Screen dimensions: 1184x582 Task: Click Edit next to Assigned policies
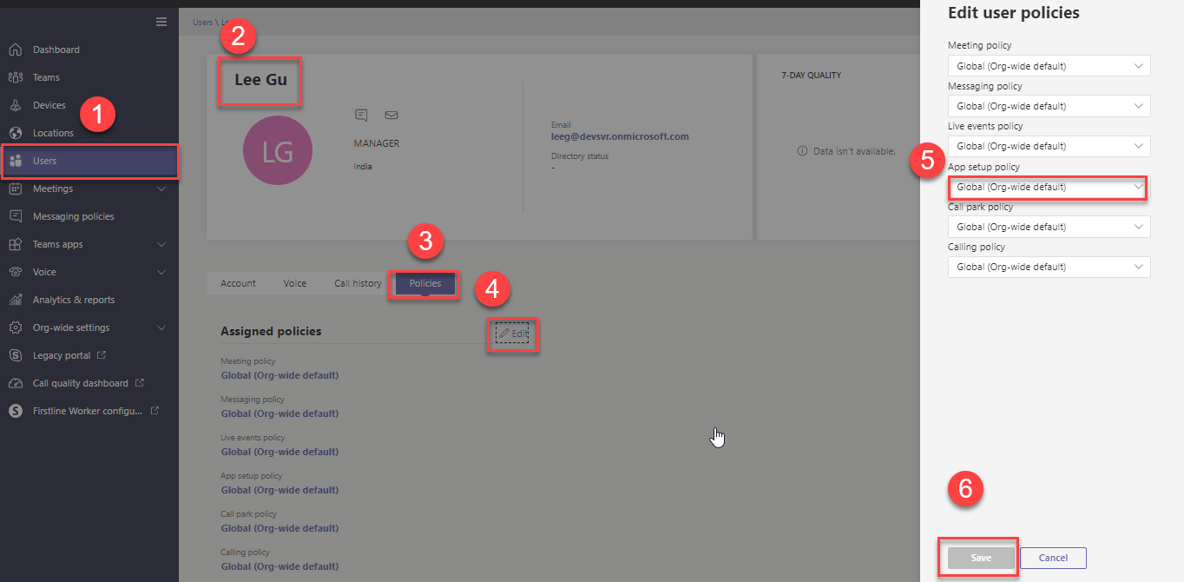pyautogui.click(x=513, y=334)
